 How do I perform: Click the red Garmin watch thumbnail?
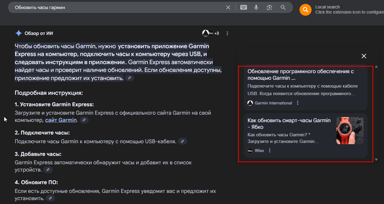350,130
